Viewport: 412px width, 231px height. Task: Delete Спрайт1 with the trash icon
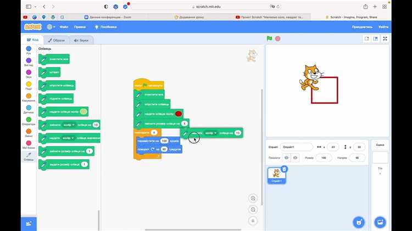point(284,169)
